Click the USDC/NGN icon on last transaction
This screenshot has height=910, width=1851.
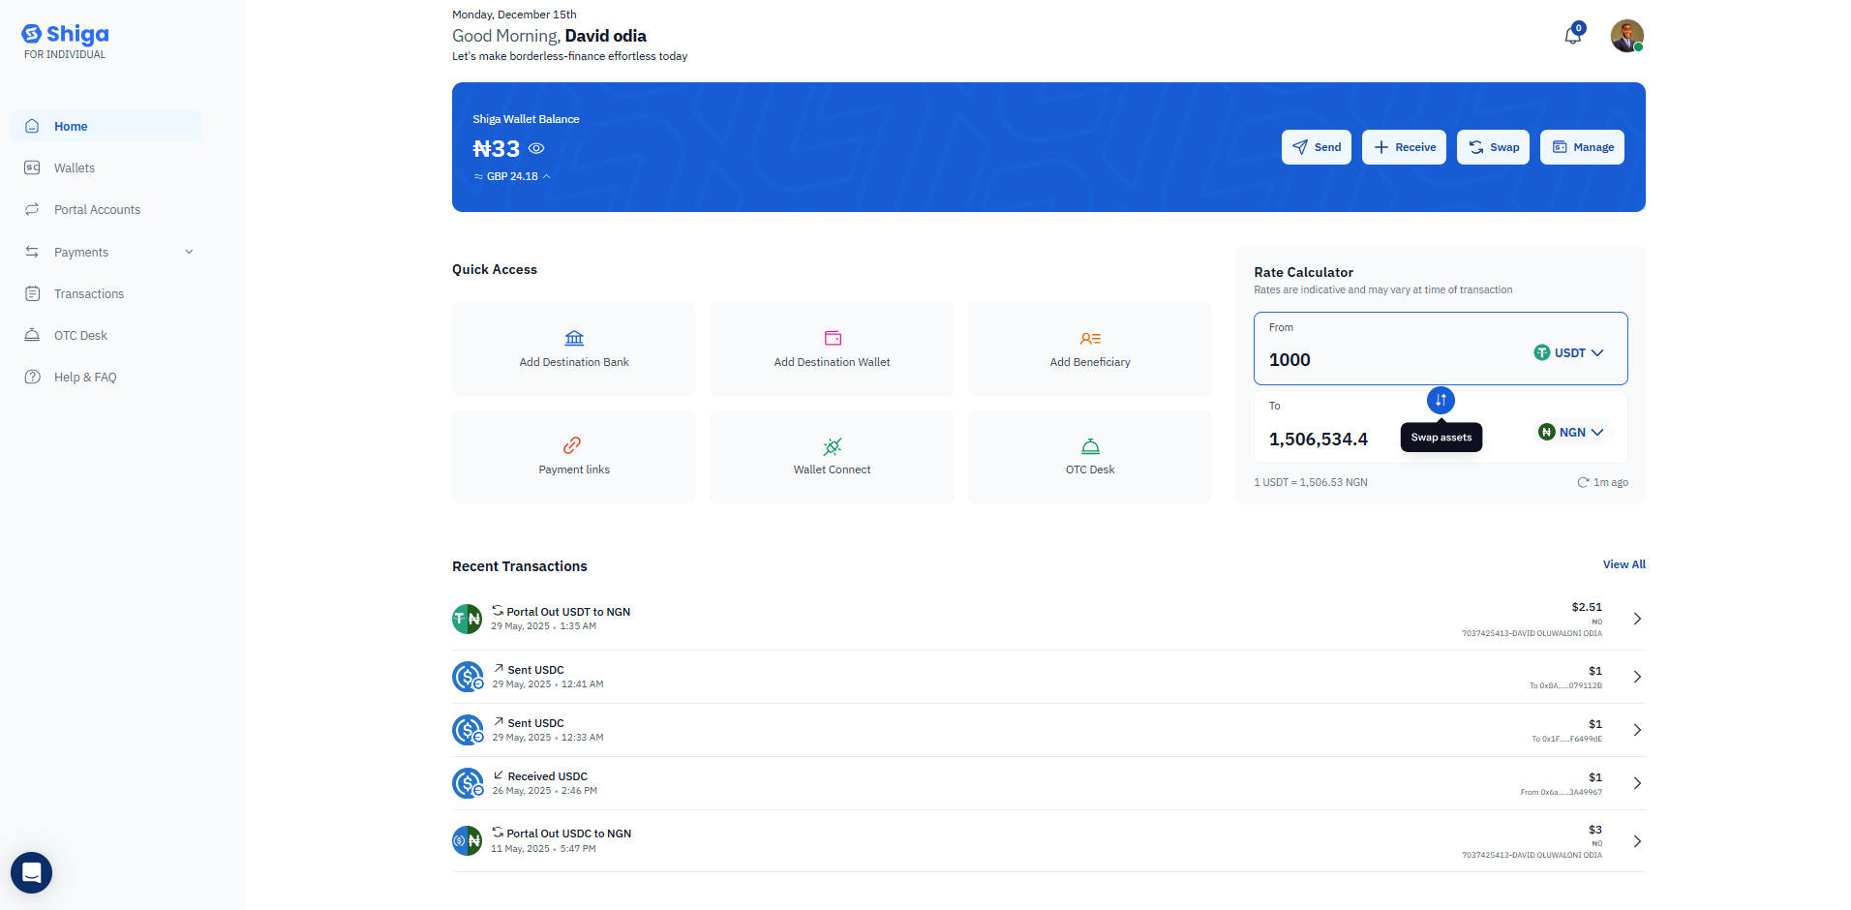(x=468, y=840)
